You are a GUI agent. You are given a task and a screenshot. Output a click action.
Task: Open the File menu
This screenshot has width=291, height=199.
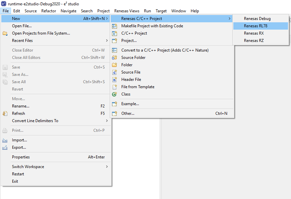(6, 11)
